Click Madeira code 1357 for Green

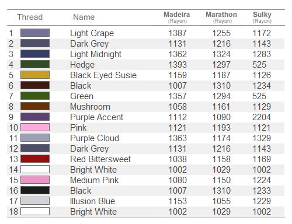click(178, 96)
